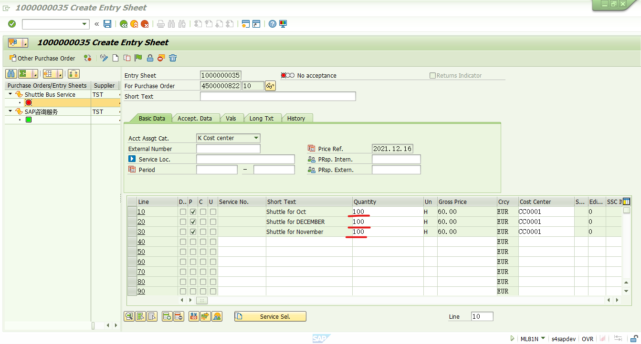Click the delete line icon
This screenshot has width=641, height=344.
179,316
